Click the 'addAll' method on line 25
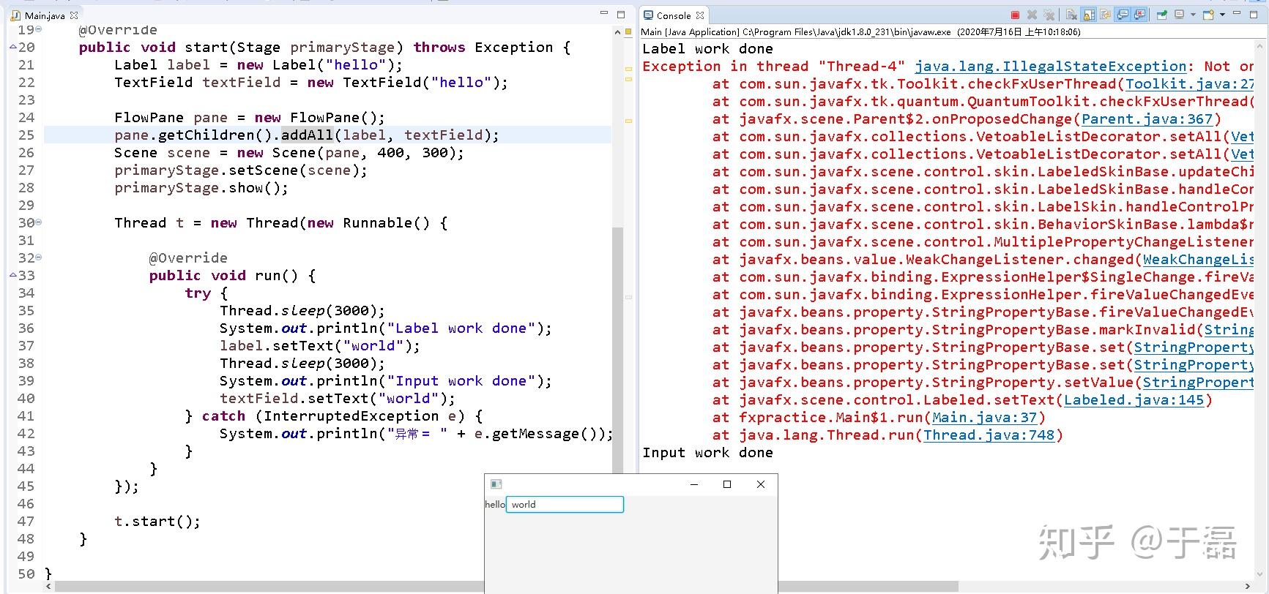This screenshot has width=1269, height=594. (x=308, y=135)
